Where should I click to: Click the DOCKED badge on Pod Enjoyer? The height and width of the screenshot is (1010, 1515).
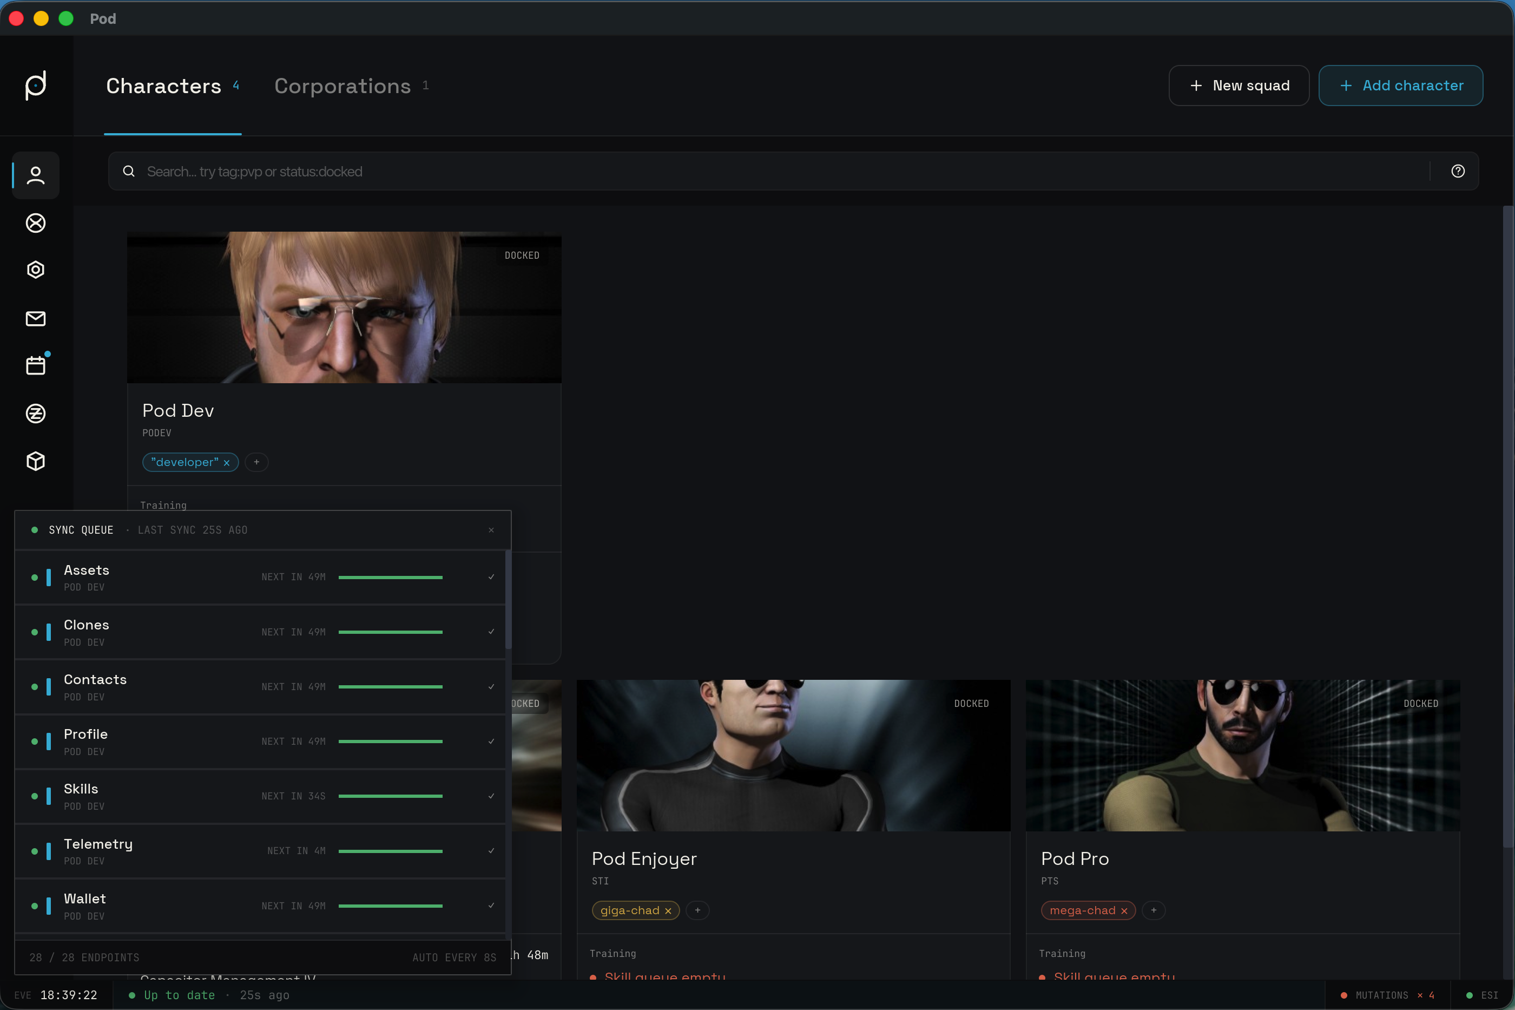pyautogui.click(x=971, y=704)
